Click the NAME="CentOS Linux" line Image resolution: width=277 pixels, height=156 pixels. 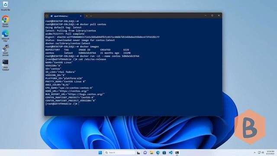click(x=59, y=62)
